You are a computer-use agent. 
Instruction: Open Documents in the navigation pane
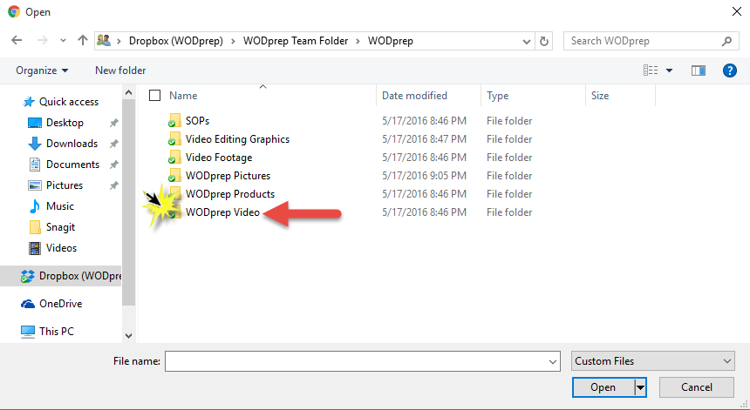point(72,165)
